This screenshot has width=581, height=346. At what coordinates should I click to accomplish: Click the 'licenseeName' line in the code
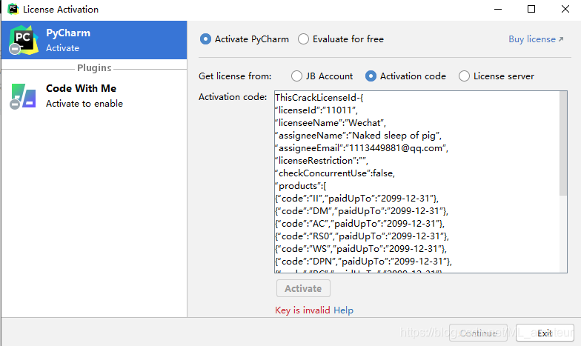pyautogui.click(x=331, y=123)
